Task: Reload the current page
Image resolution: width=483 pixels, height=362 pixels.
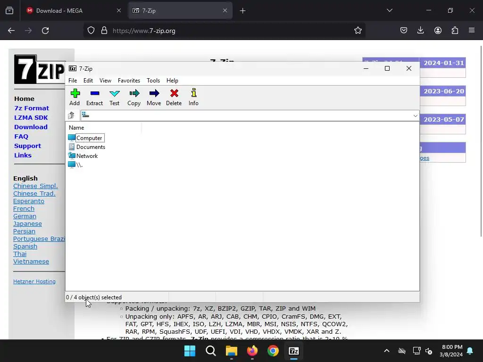Action: click(x=45, y=31)
